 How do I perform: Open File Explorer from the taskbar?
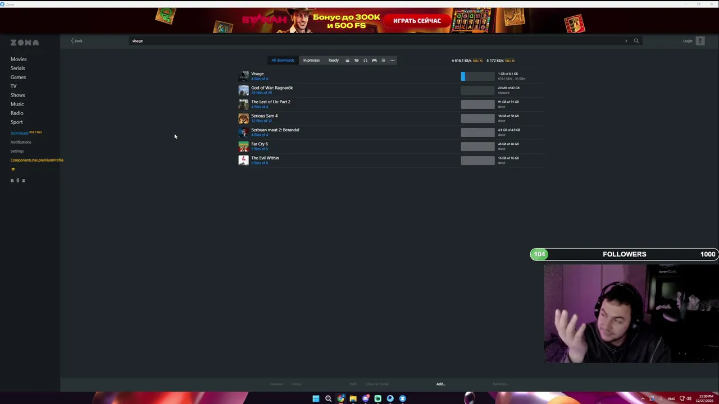[353, 399]
